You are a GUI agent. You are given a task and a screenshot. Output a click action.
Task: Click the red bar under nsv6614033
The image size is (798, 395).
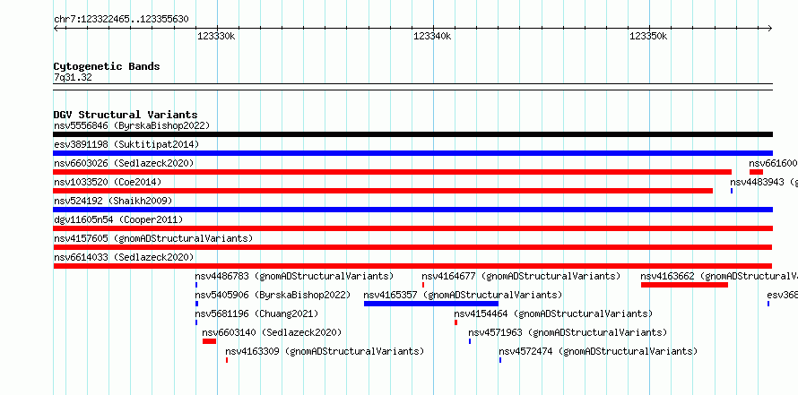click(412, 266)
